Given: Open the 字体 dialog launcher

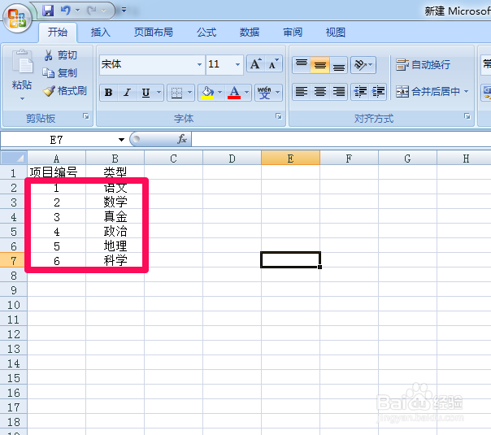Looking at the screenshot, I should (x=278, y=116).
